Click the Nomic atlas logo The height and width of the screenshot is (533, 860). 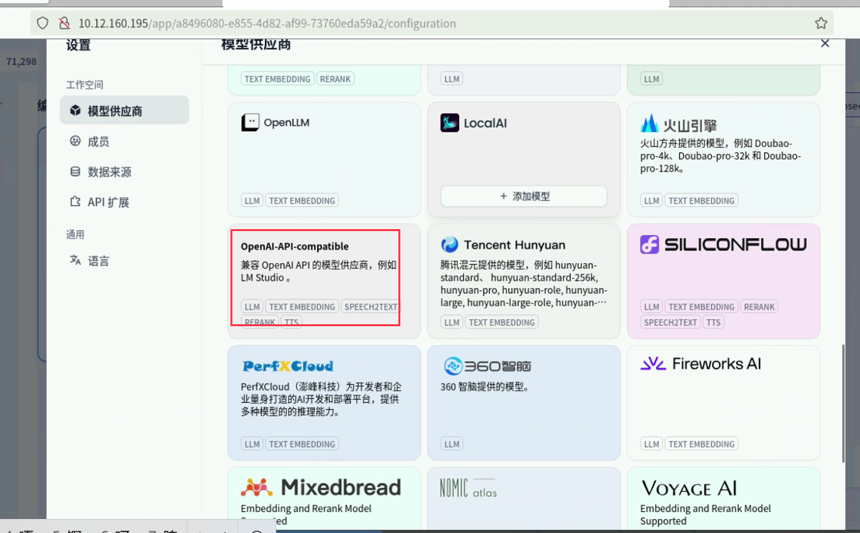point(468,488)
